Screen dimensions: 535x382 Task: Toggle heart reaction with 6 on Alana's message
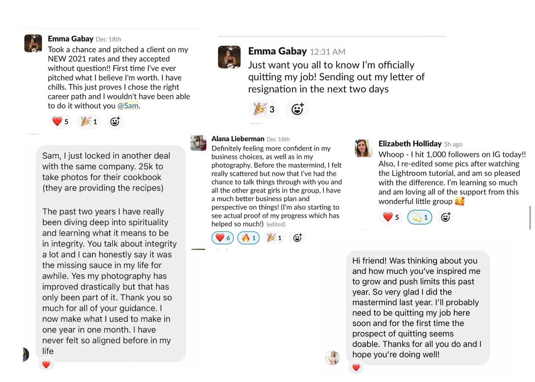point(222,238)
